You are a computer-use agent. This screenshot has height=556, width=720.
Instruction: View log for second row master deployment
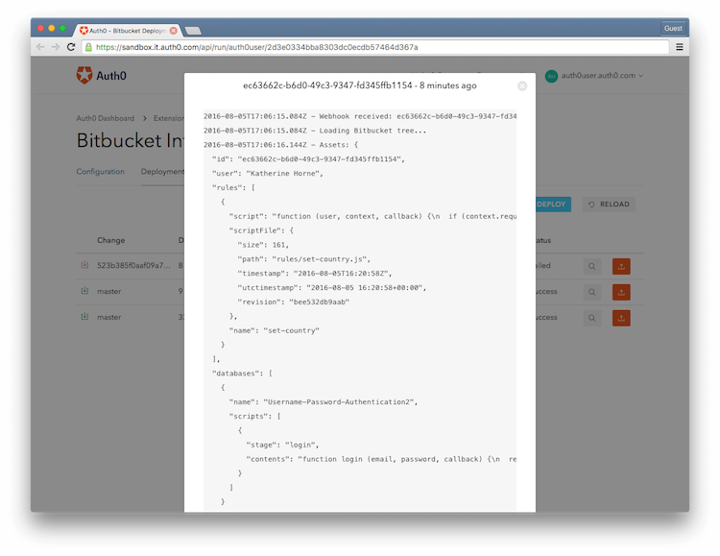tap(592, 292)
